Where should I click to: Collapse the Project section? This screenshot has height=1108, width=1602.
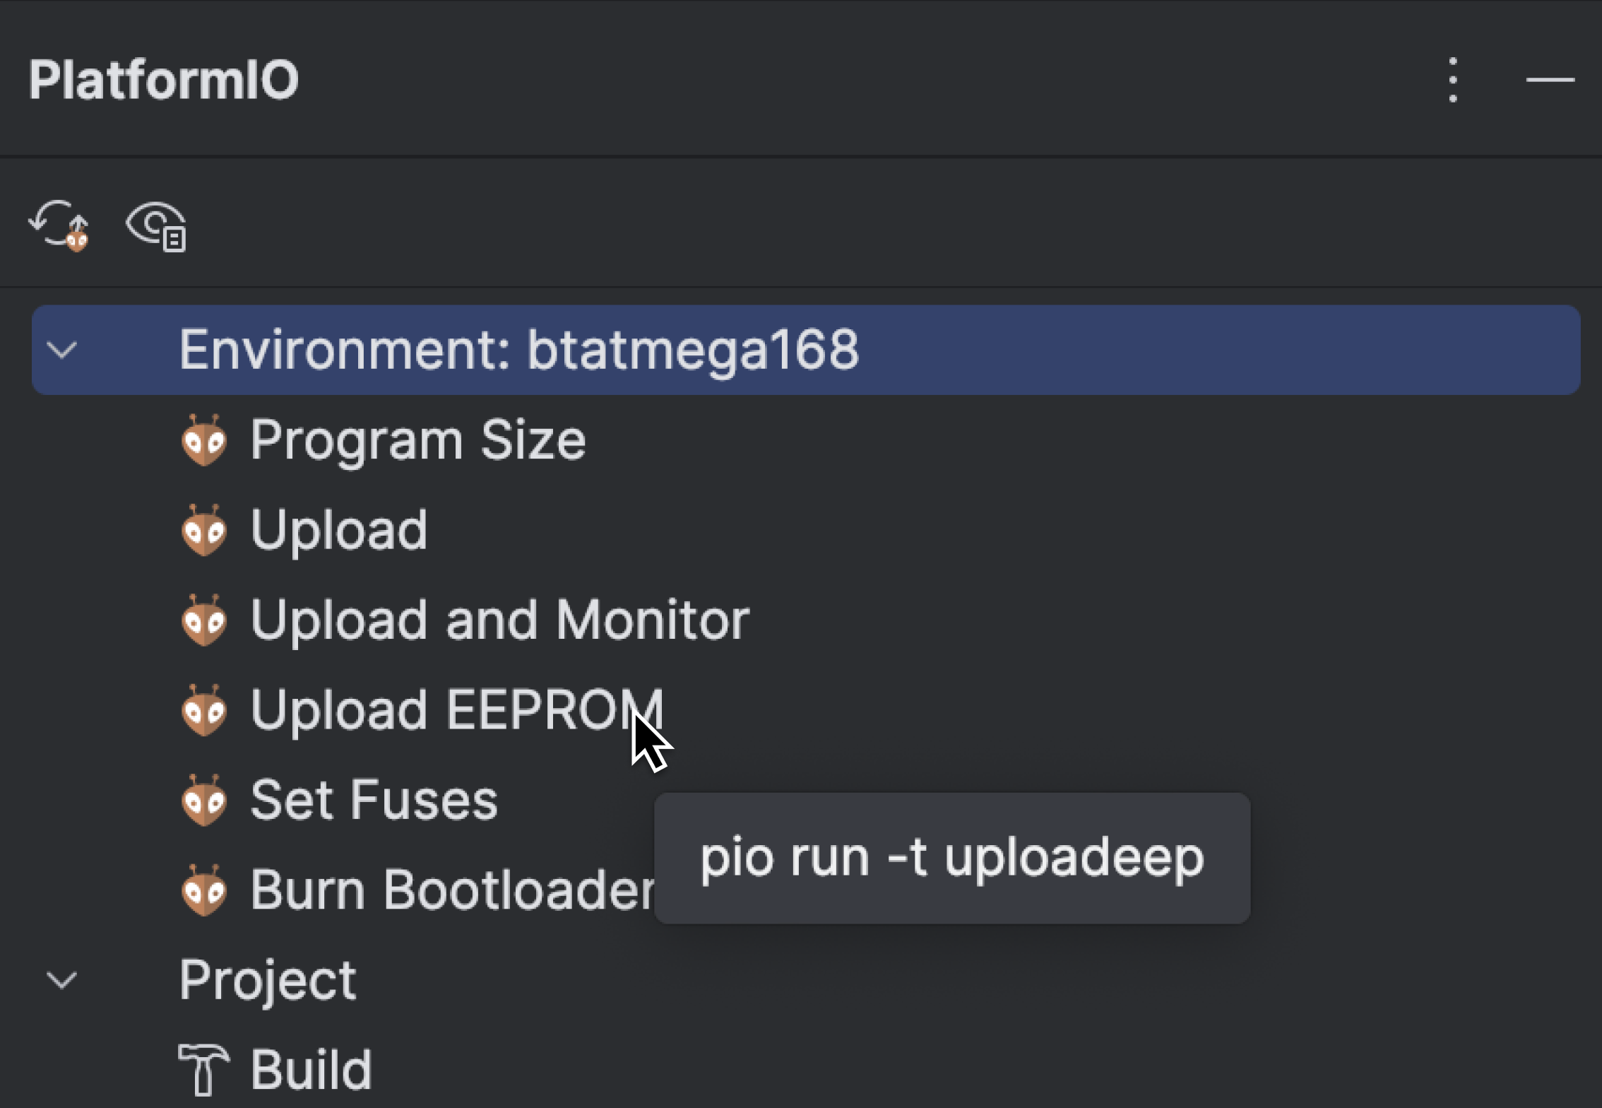[x=64, y=979]
